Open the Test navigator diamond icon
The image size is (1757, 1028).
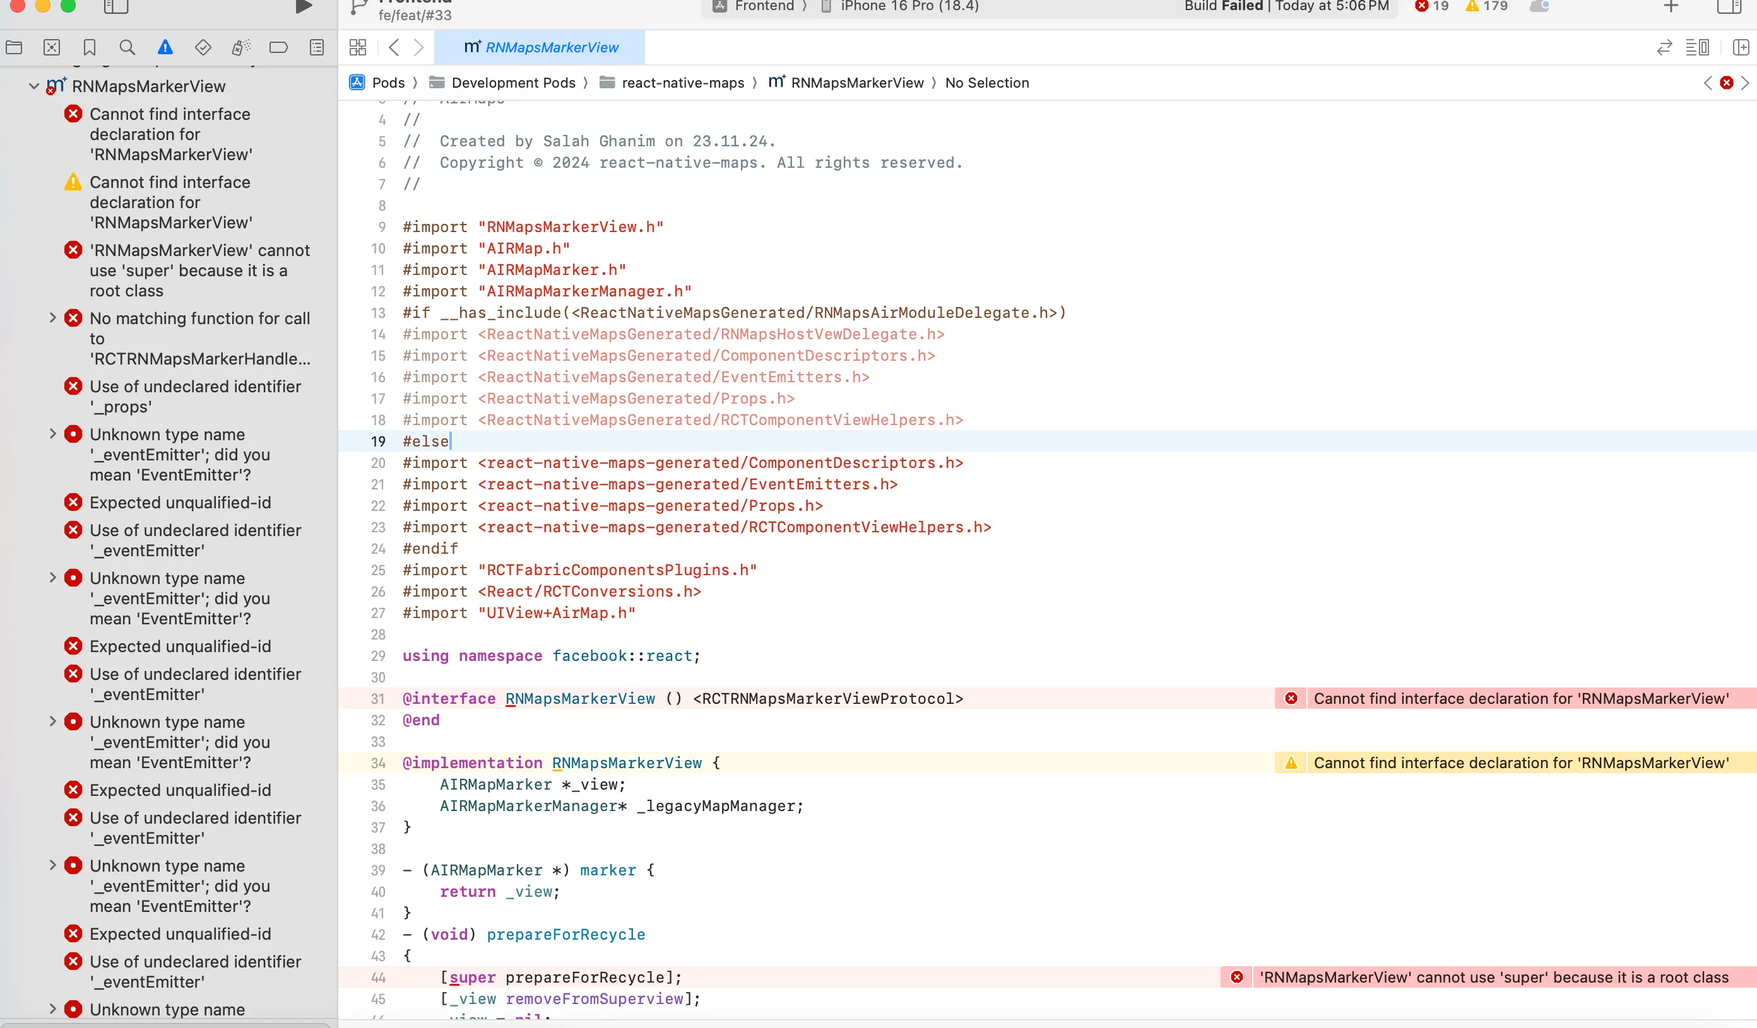point(203,47)
